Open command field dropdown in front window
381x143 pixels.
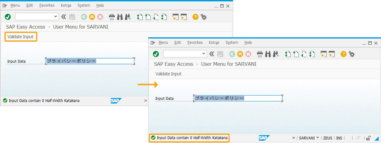pos(204,54)
